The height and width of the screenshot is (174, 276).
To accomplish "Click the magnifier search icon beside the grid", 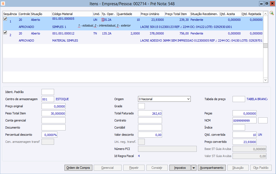I will point(271,13).
